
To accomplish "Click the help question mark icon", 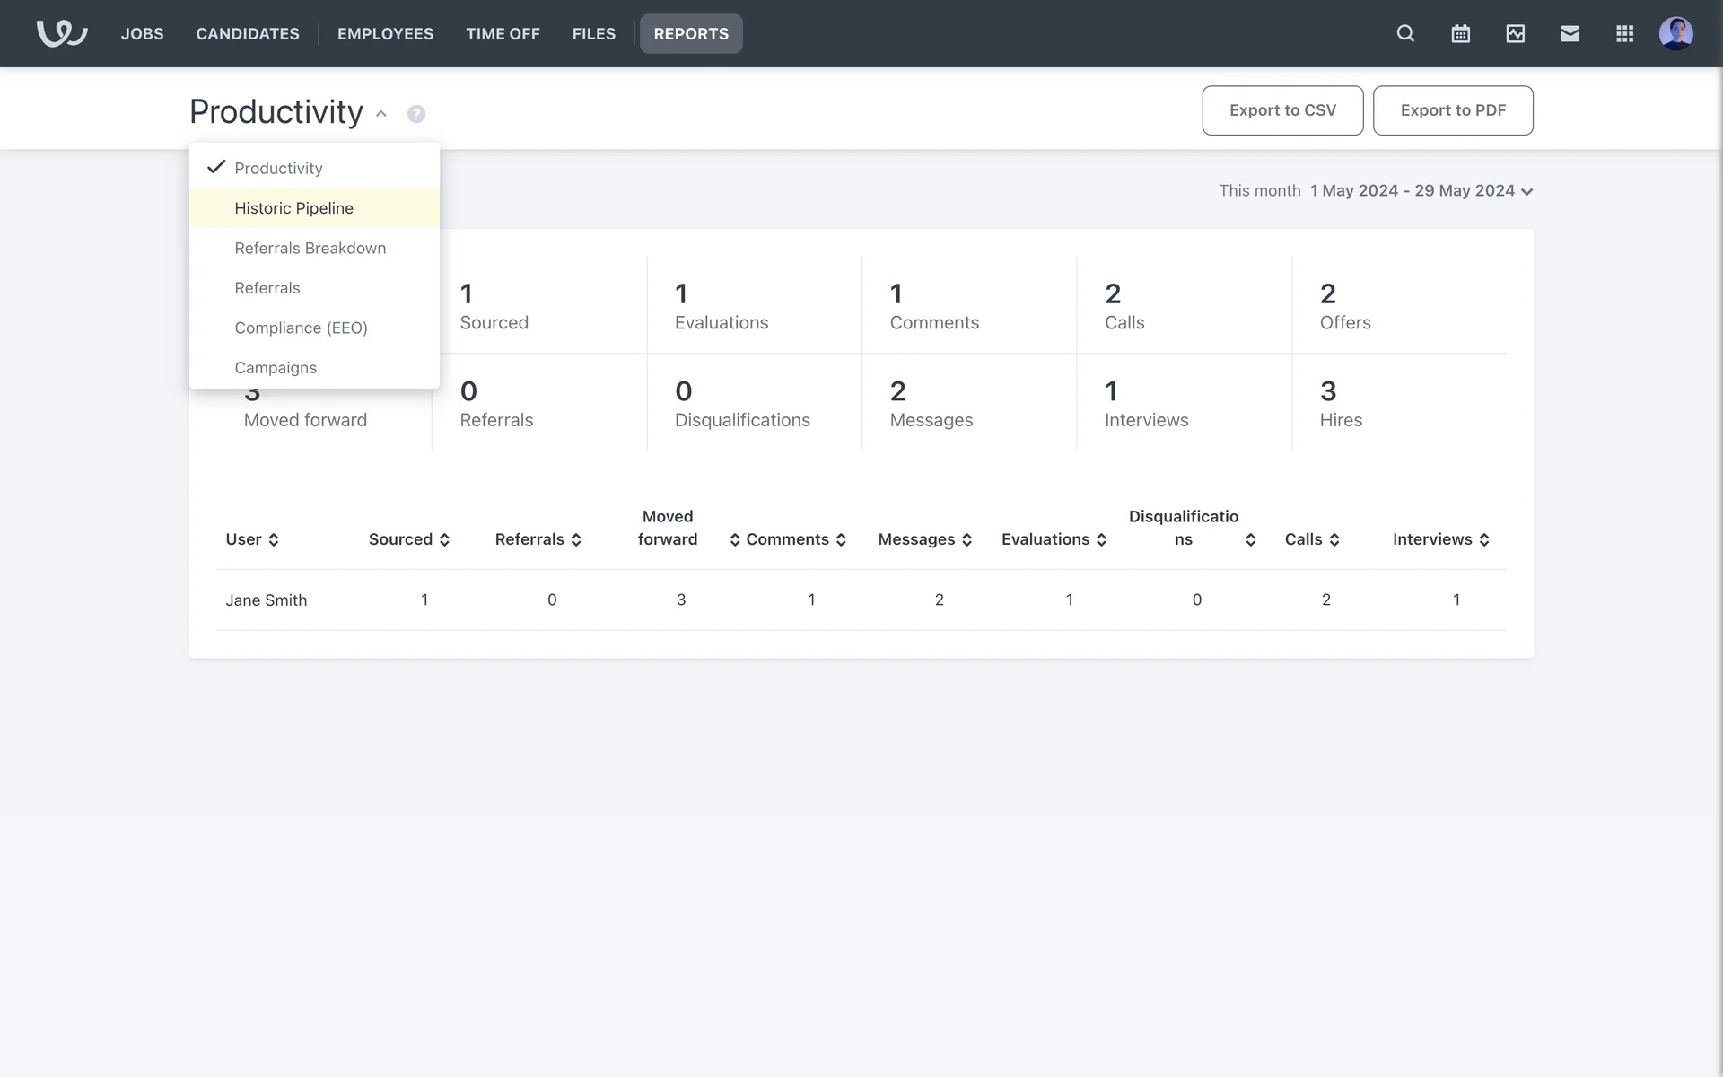I will click(x=416, y=114).
